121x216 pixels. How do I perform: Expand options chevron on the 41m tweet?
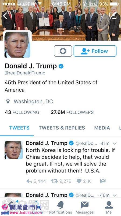coord(115,144)
